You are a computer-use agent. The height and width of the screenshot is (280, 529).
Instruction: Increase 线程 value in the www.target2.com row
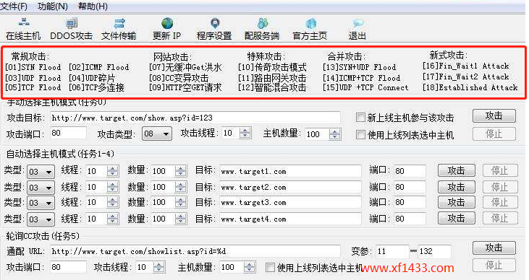coord(112,184)
